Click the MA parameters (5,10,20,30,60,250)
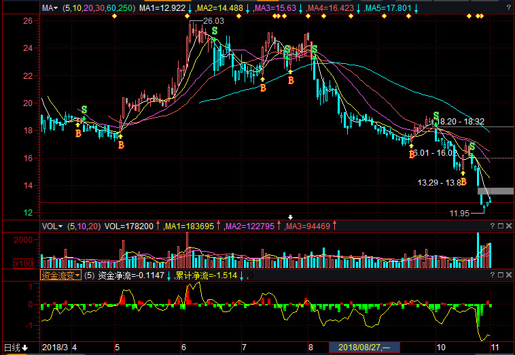Screen dimensions: 515x355 97,7
